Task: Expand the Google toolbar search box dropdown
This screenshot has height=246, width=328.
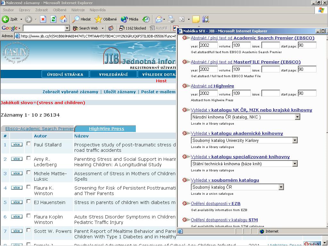Action: tap(67, 28)
